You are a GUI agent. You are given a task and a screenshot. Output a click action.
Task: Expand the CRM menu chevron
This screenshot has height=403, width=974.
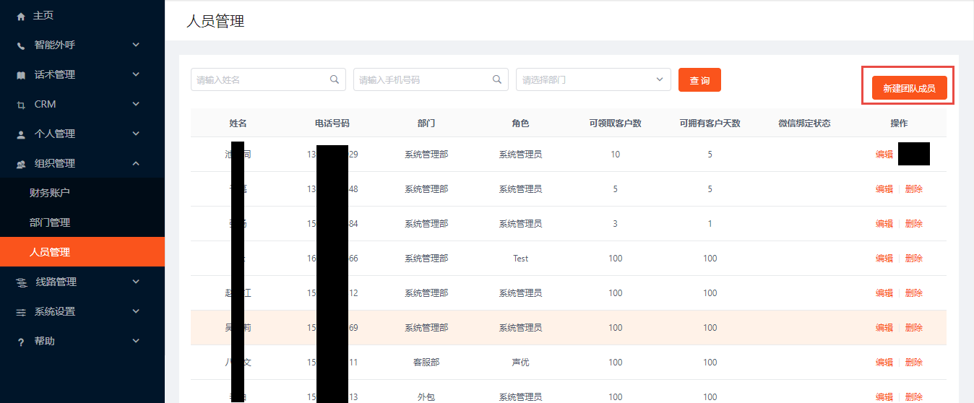click(x=136, y=104)
